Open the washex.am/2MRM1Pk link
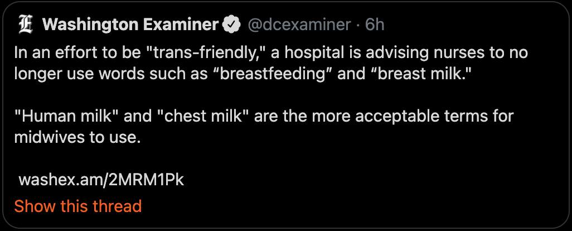572x231 pixels. click(x=101, y=180)
